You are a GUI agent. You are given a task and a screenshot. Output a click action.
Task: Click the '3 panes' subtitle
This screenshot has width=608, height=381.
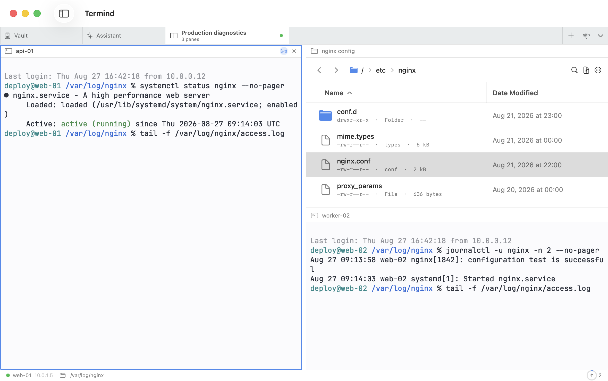190,39
